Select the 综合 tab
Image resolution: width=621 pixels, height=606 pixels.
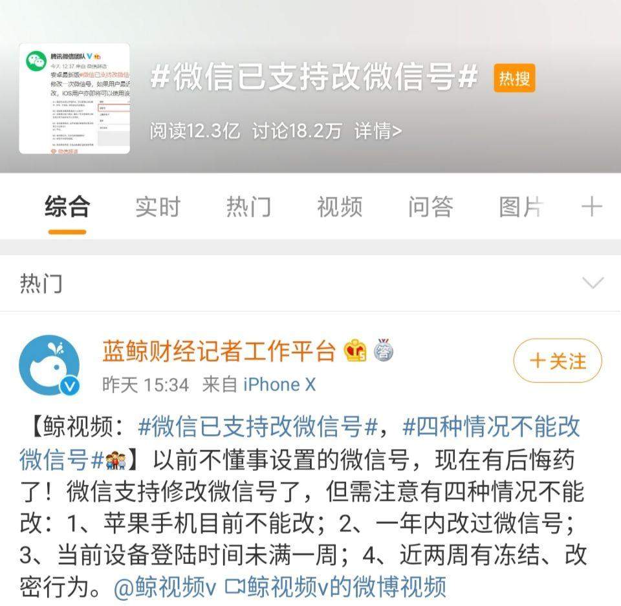click(67, 207)
